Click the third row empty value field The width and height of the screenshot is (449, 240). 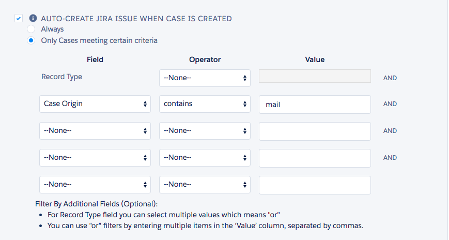click(x=315, y=131)
